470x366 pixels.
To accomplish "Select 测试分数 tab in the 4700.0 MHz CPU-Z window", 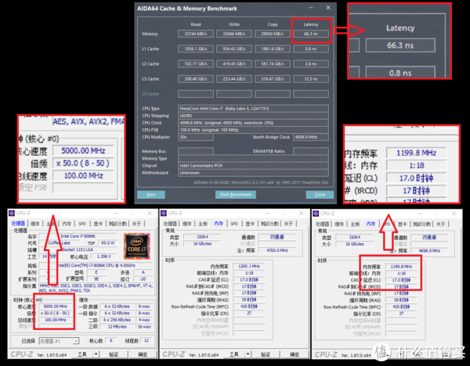I will coord(269,224).
